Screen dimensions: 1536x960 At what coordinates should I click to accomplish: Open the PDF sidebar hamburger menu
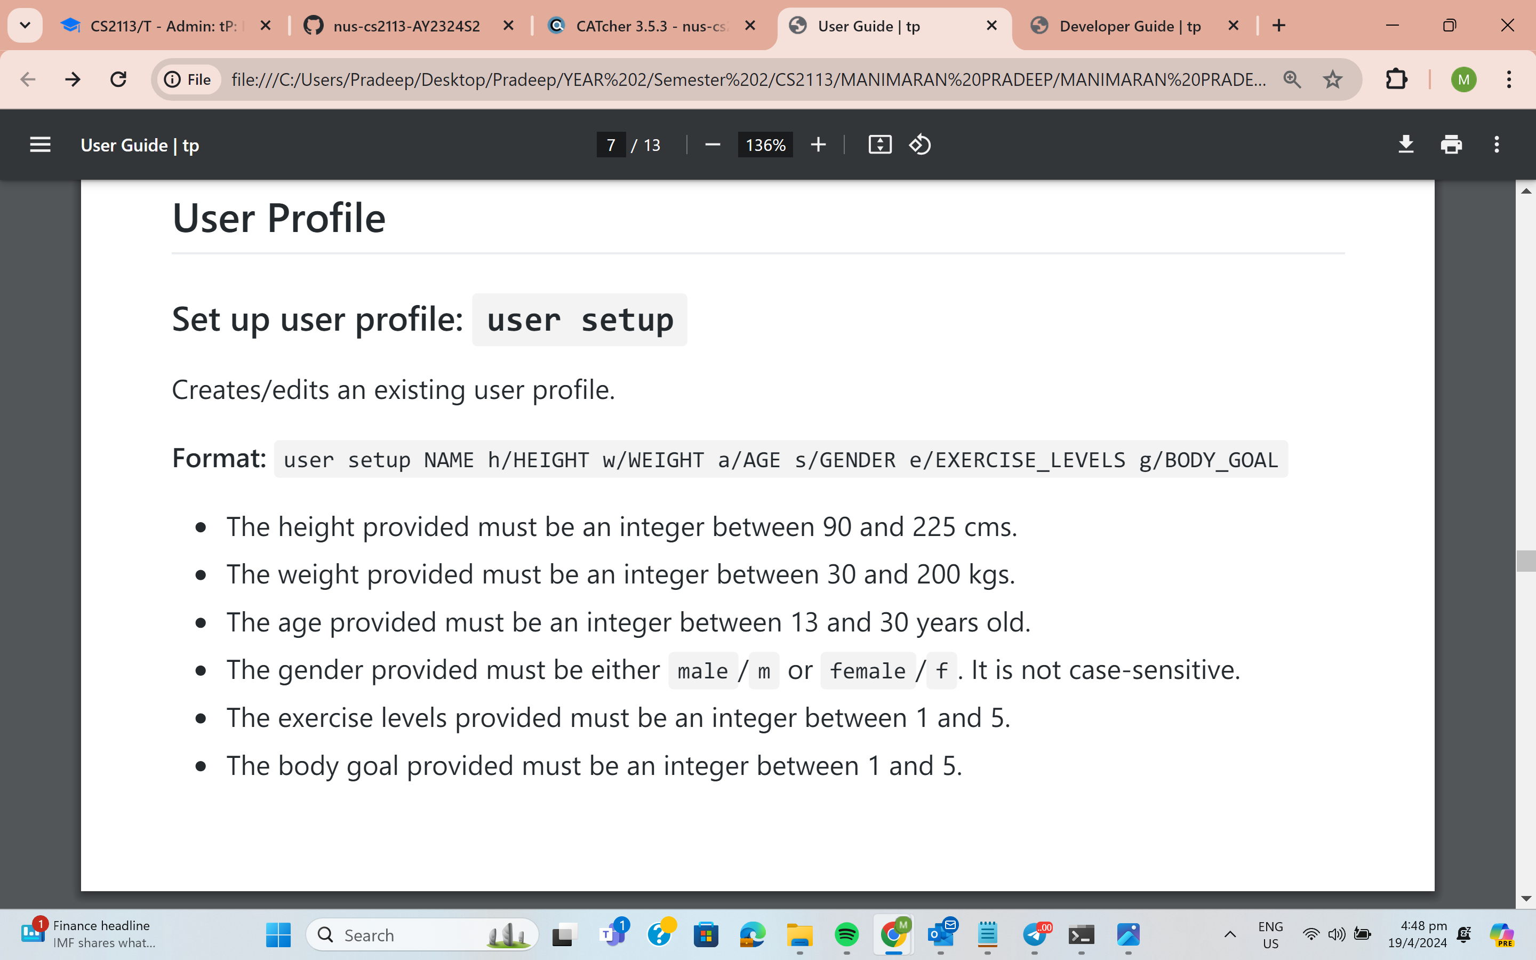point(40,145)
